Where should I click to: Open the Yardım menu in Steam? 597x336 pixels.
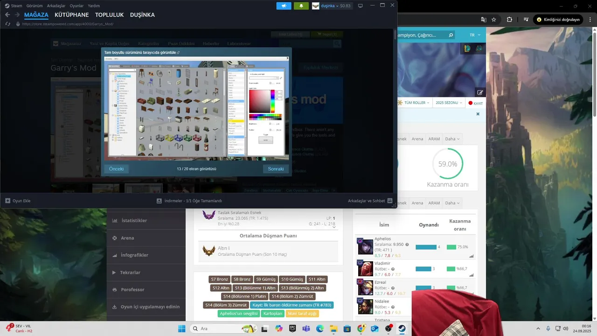(x=94, y=6)
